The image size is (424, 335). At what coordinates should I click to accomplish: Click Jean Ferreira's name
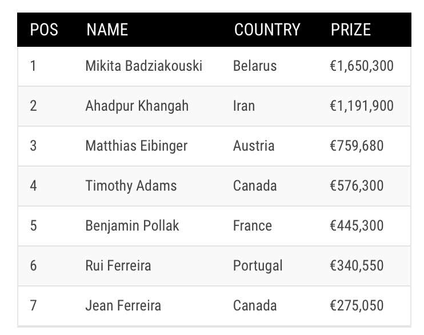[123, 306]
